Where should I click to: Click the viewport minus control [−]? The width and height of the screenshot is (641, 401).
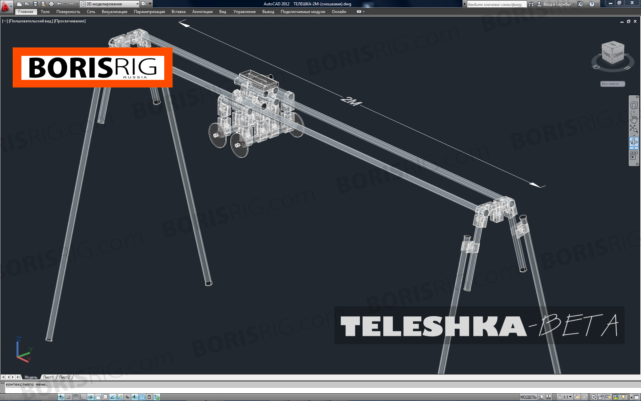coord(5,21)
